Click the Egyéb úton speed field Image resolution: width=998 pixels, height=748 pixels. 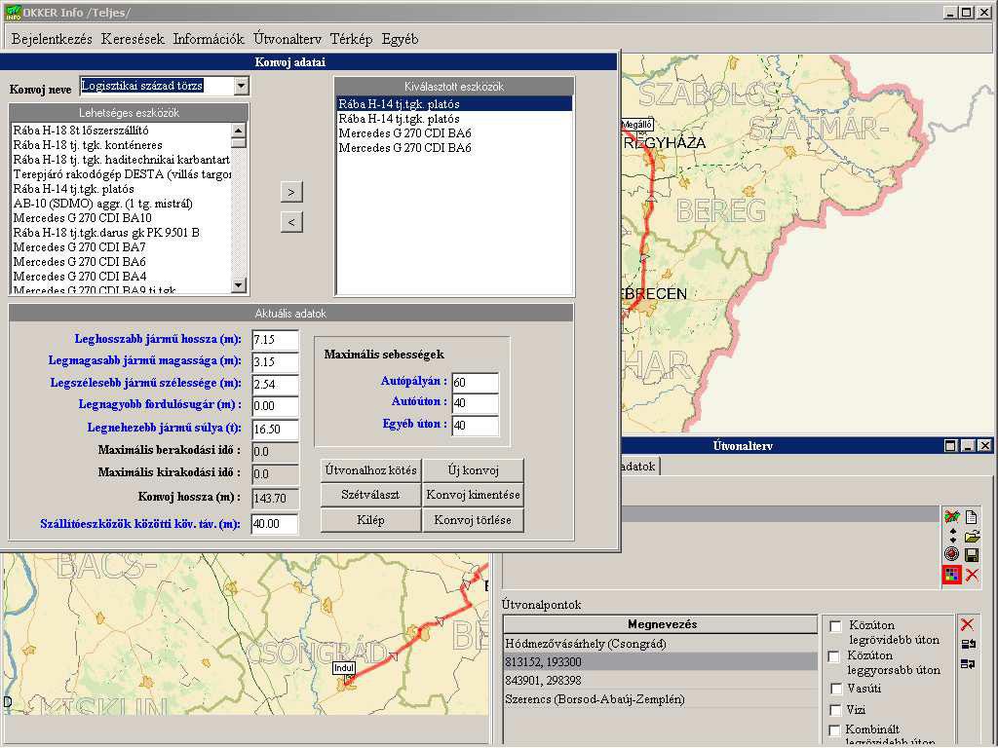475,426
